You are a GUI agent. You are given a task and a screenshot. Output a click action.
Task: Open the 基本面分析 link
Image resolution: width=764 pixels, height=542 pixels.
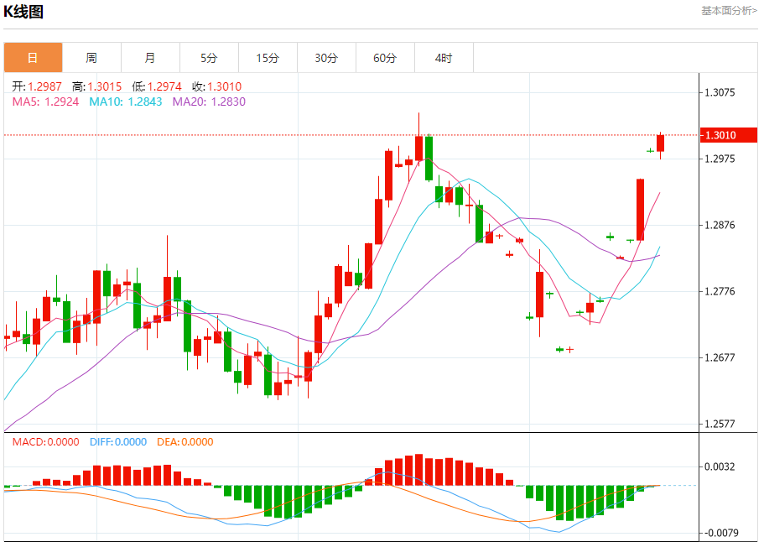[729, 10]
